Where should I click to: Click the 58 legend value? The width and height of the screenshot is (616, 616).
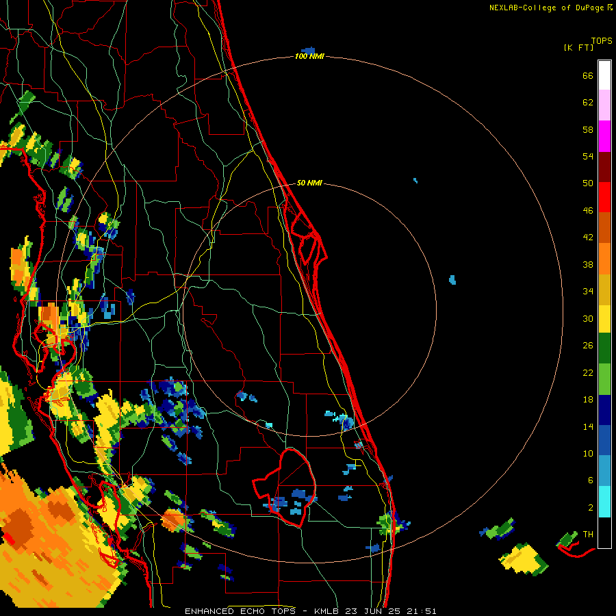pos(588,129)
